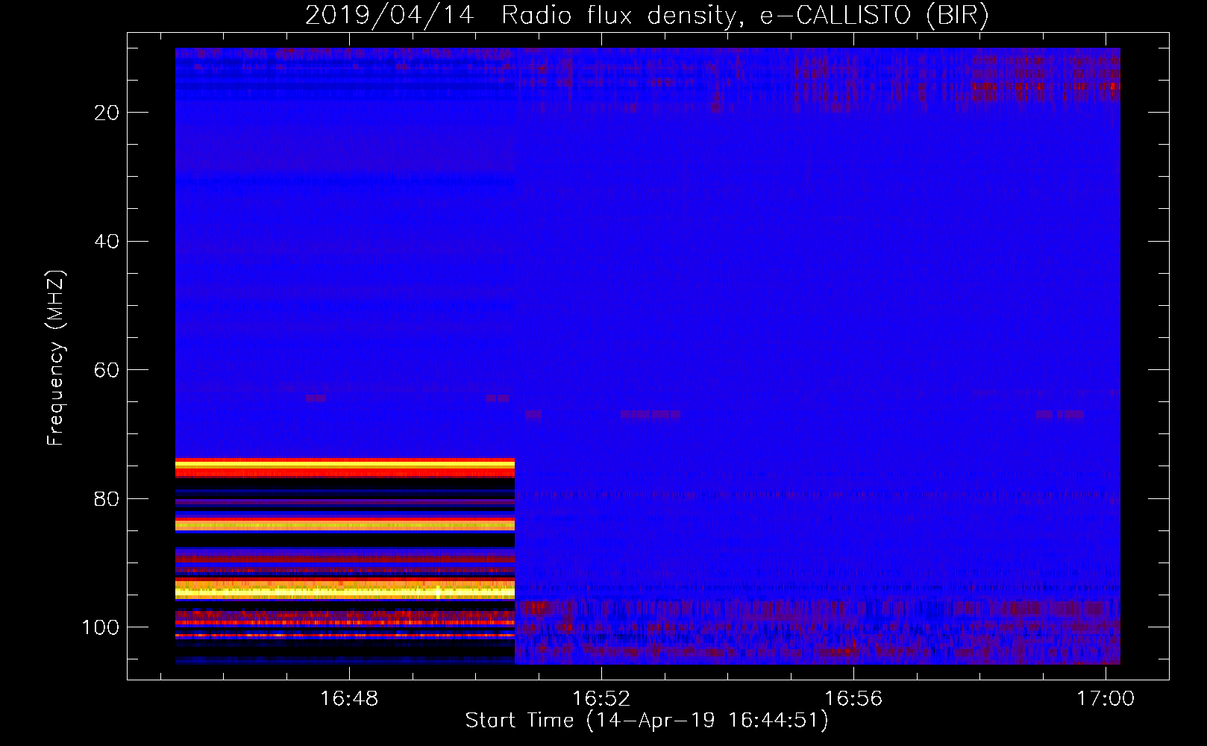The width and height of the screenshot is (1207, 746).
Task: Click the plot title "Radio flux density, e-CALLISTO (BIR)"
Action: pos(744,15)
